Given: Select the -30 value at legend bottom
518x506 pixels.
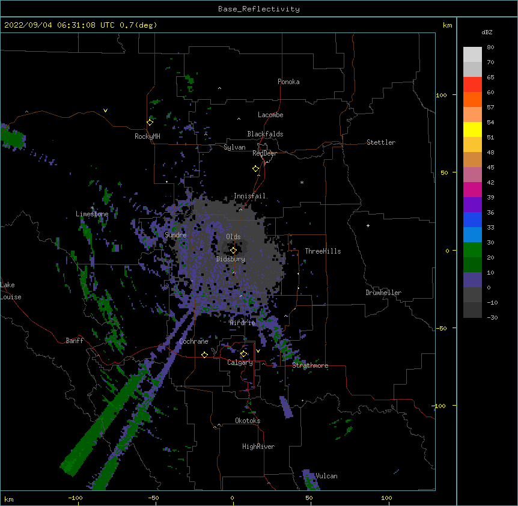Looking at the screenshot, I should (x=492, y=317).
